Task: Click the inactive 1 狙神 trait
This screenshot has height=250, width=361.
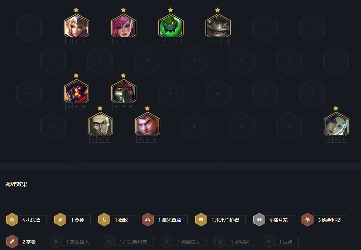Action: click(281, 241)
